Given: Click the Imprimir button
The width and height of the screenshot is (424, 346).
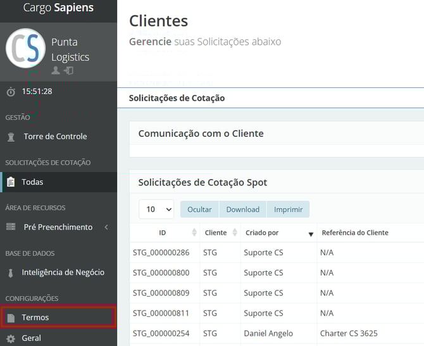Looking at the screenshot, I should [288, 209].
